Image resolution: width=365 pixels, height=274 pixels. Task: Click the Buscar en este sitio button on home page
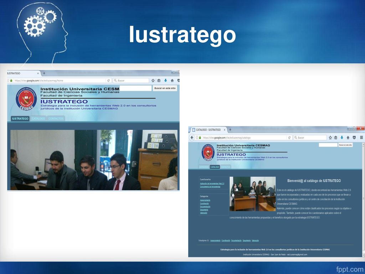(165, 88)
